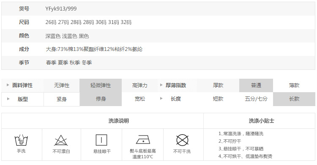317x165 pixels.
Task: Select the 高弹力 elasticity option
Action: [140, 85]
